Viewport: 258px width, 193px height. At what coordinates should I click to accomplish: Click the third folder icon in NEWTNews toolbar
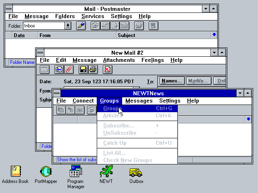coord(80,110)
